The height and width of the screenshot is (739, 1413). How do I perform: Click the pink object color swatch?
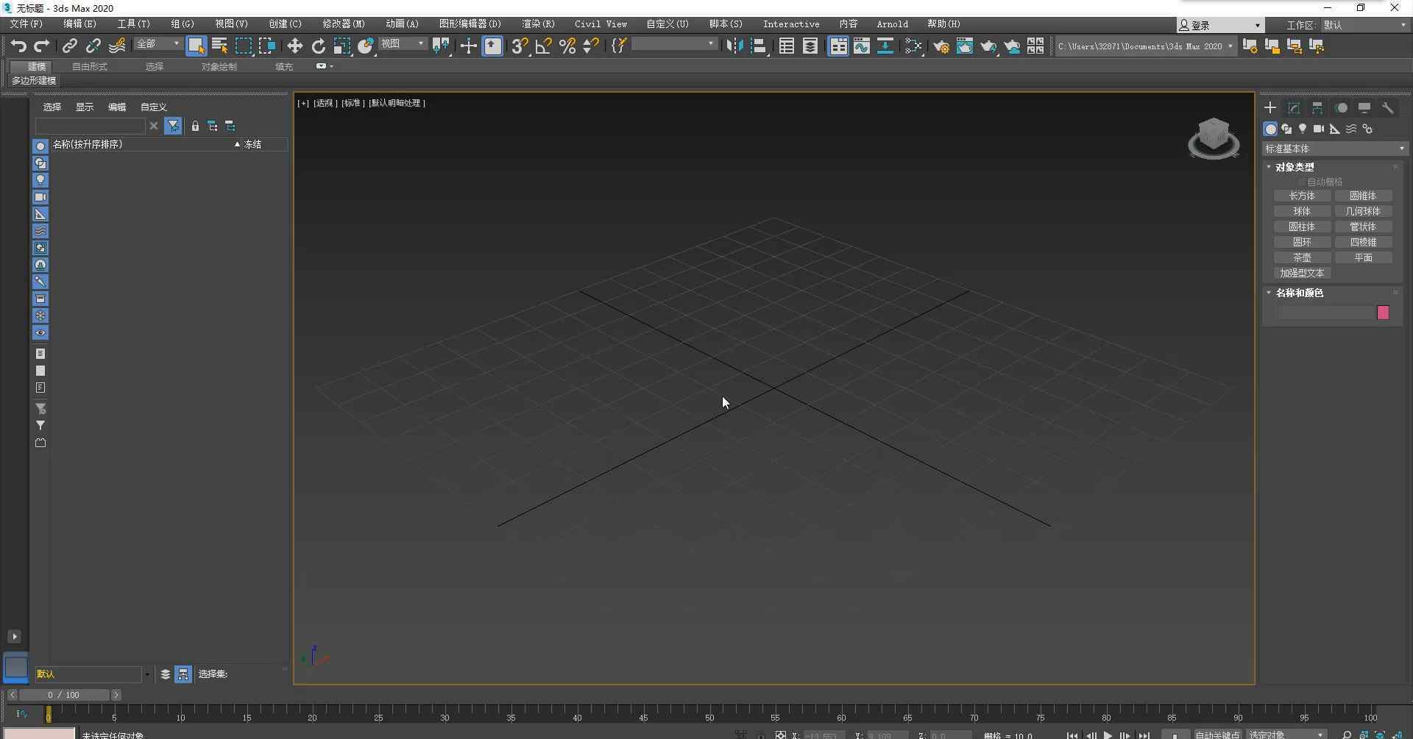point(1383,313)
